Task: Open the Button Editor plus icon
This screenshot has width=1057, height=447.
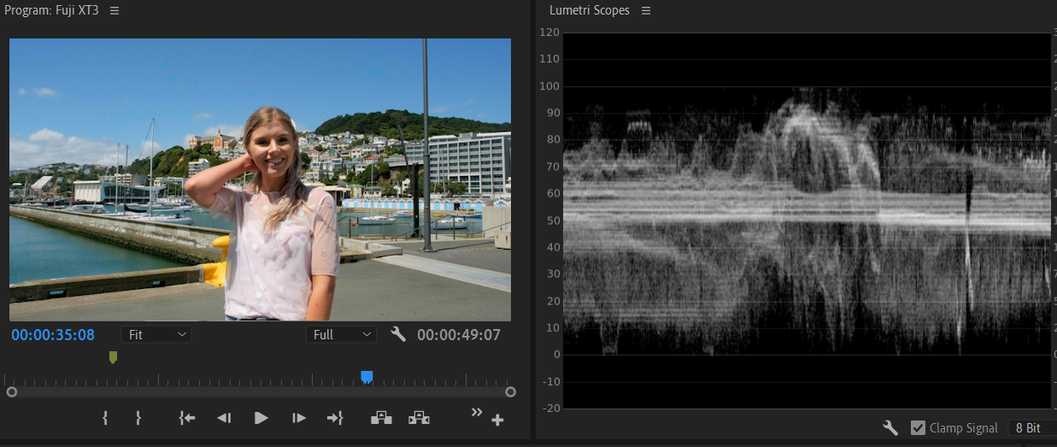Action: pyautogui.click(x=497, y=420)
